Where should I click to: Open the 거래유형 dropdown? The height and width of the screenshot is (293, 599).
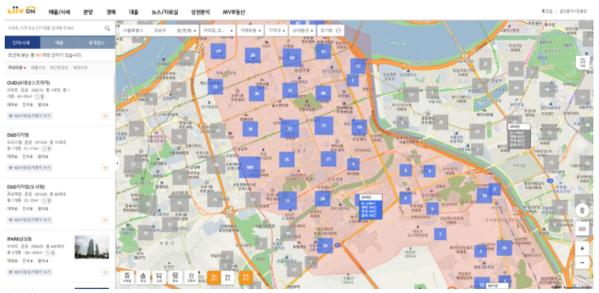click(251, 31)
